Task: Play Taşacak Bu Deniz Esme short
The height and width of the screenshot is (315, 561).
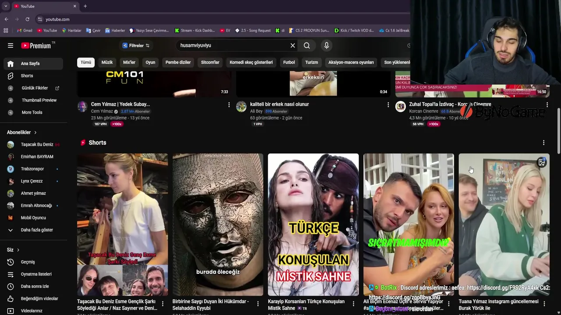Action: click(122, 224)
